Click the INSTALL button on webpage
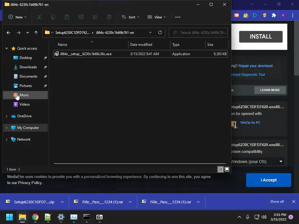Viewport: 299px width, 224px height. pyautogui.click(x=261, y=36)
